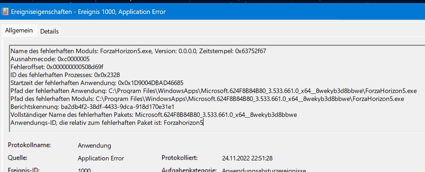Viewport: 425px width, 172px height.
Task: Click the 'Name des fehlerhaften Moduls' line
Action: click(138, 51)
